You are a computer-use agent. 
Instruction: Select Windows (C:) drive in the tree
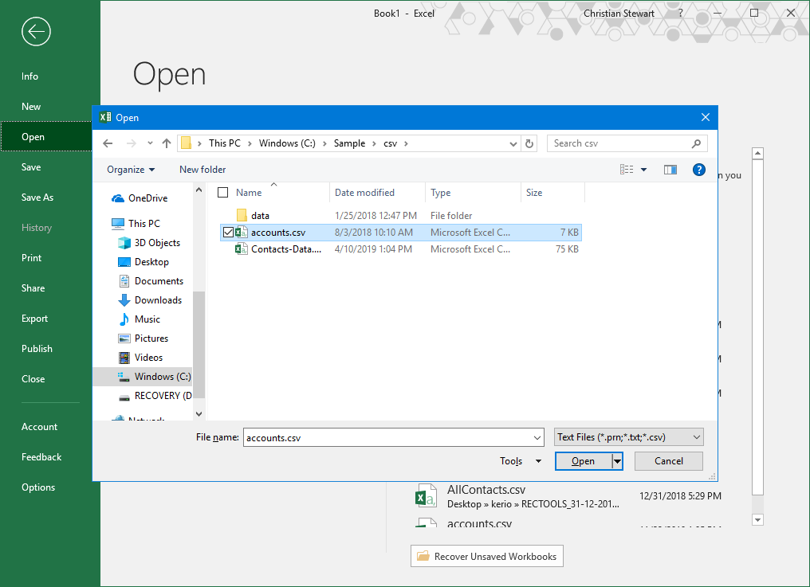[162, 377]
